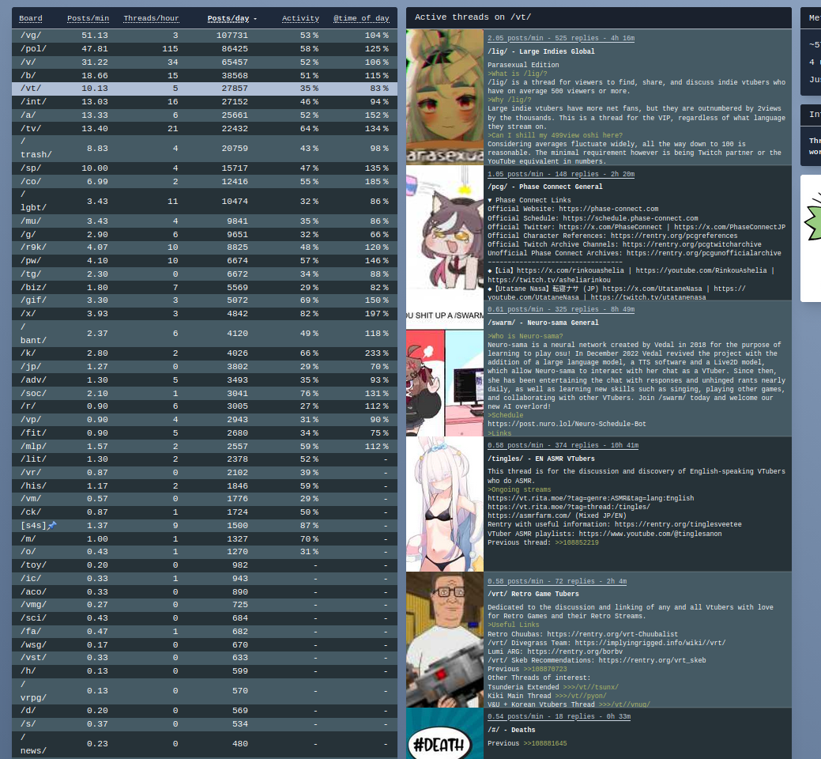Select the highlighted /vt/ board row
This screenshot has width=821, height=759.
pos(204,89)
